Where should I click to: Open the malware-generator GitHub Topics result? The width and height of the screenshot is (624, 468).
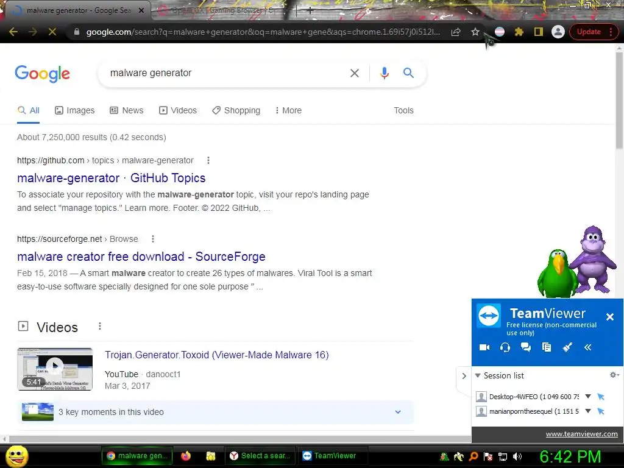(x=111, y=178)
